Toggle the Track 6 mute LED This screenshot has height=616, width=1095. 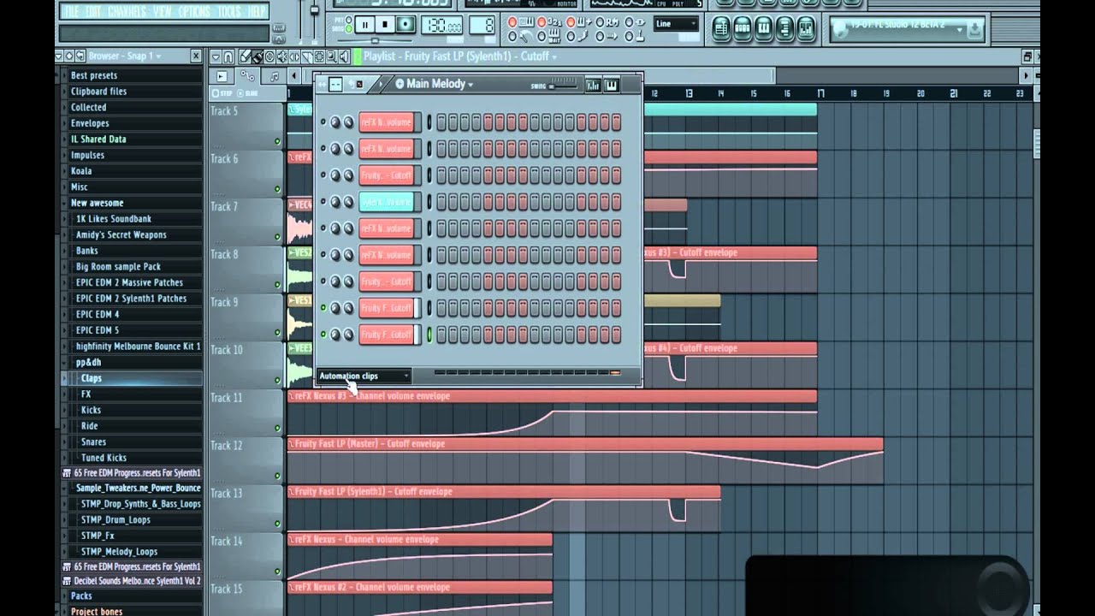(x=277, y=189)
